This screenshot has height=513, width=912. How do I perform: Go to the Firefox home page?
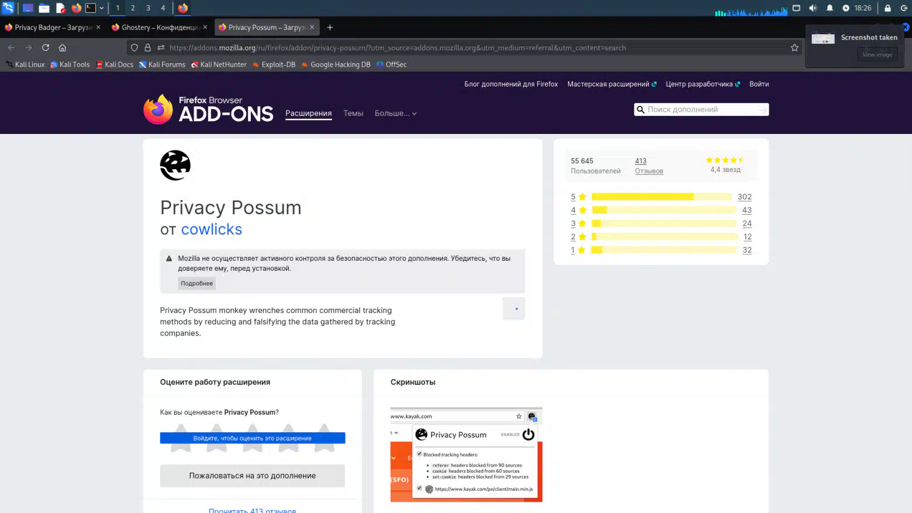click(63, 48)
